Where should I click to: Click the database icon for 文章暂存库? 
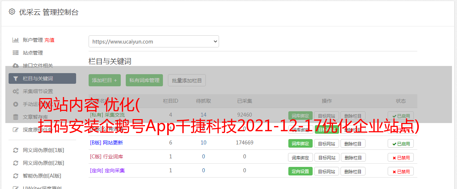click(15, 117)
